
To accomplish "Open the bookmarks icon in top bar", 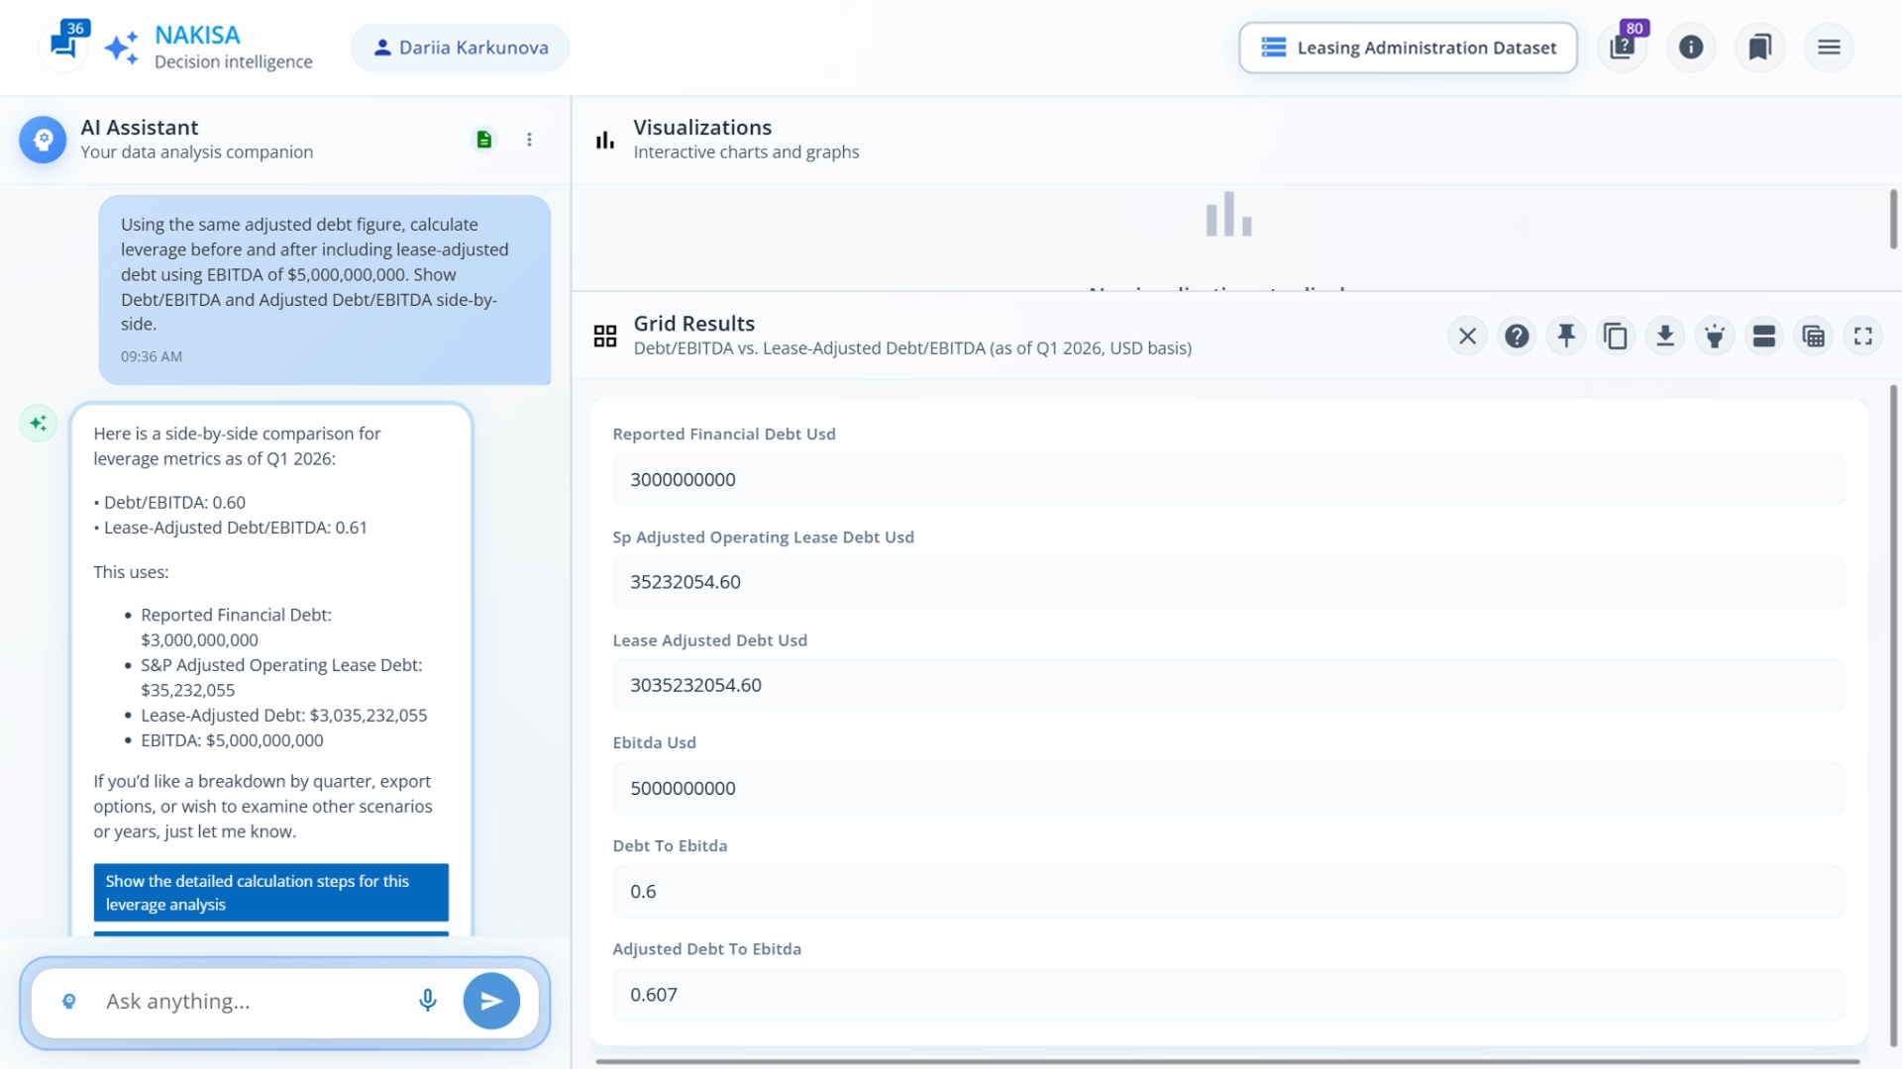I will (1759, 47).
